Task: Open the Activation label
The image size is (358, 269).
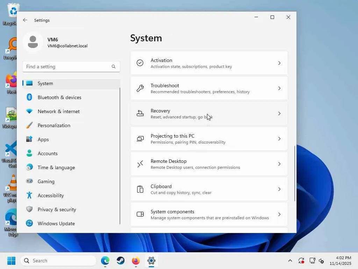Action: [161, 60]
